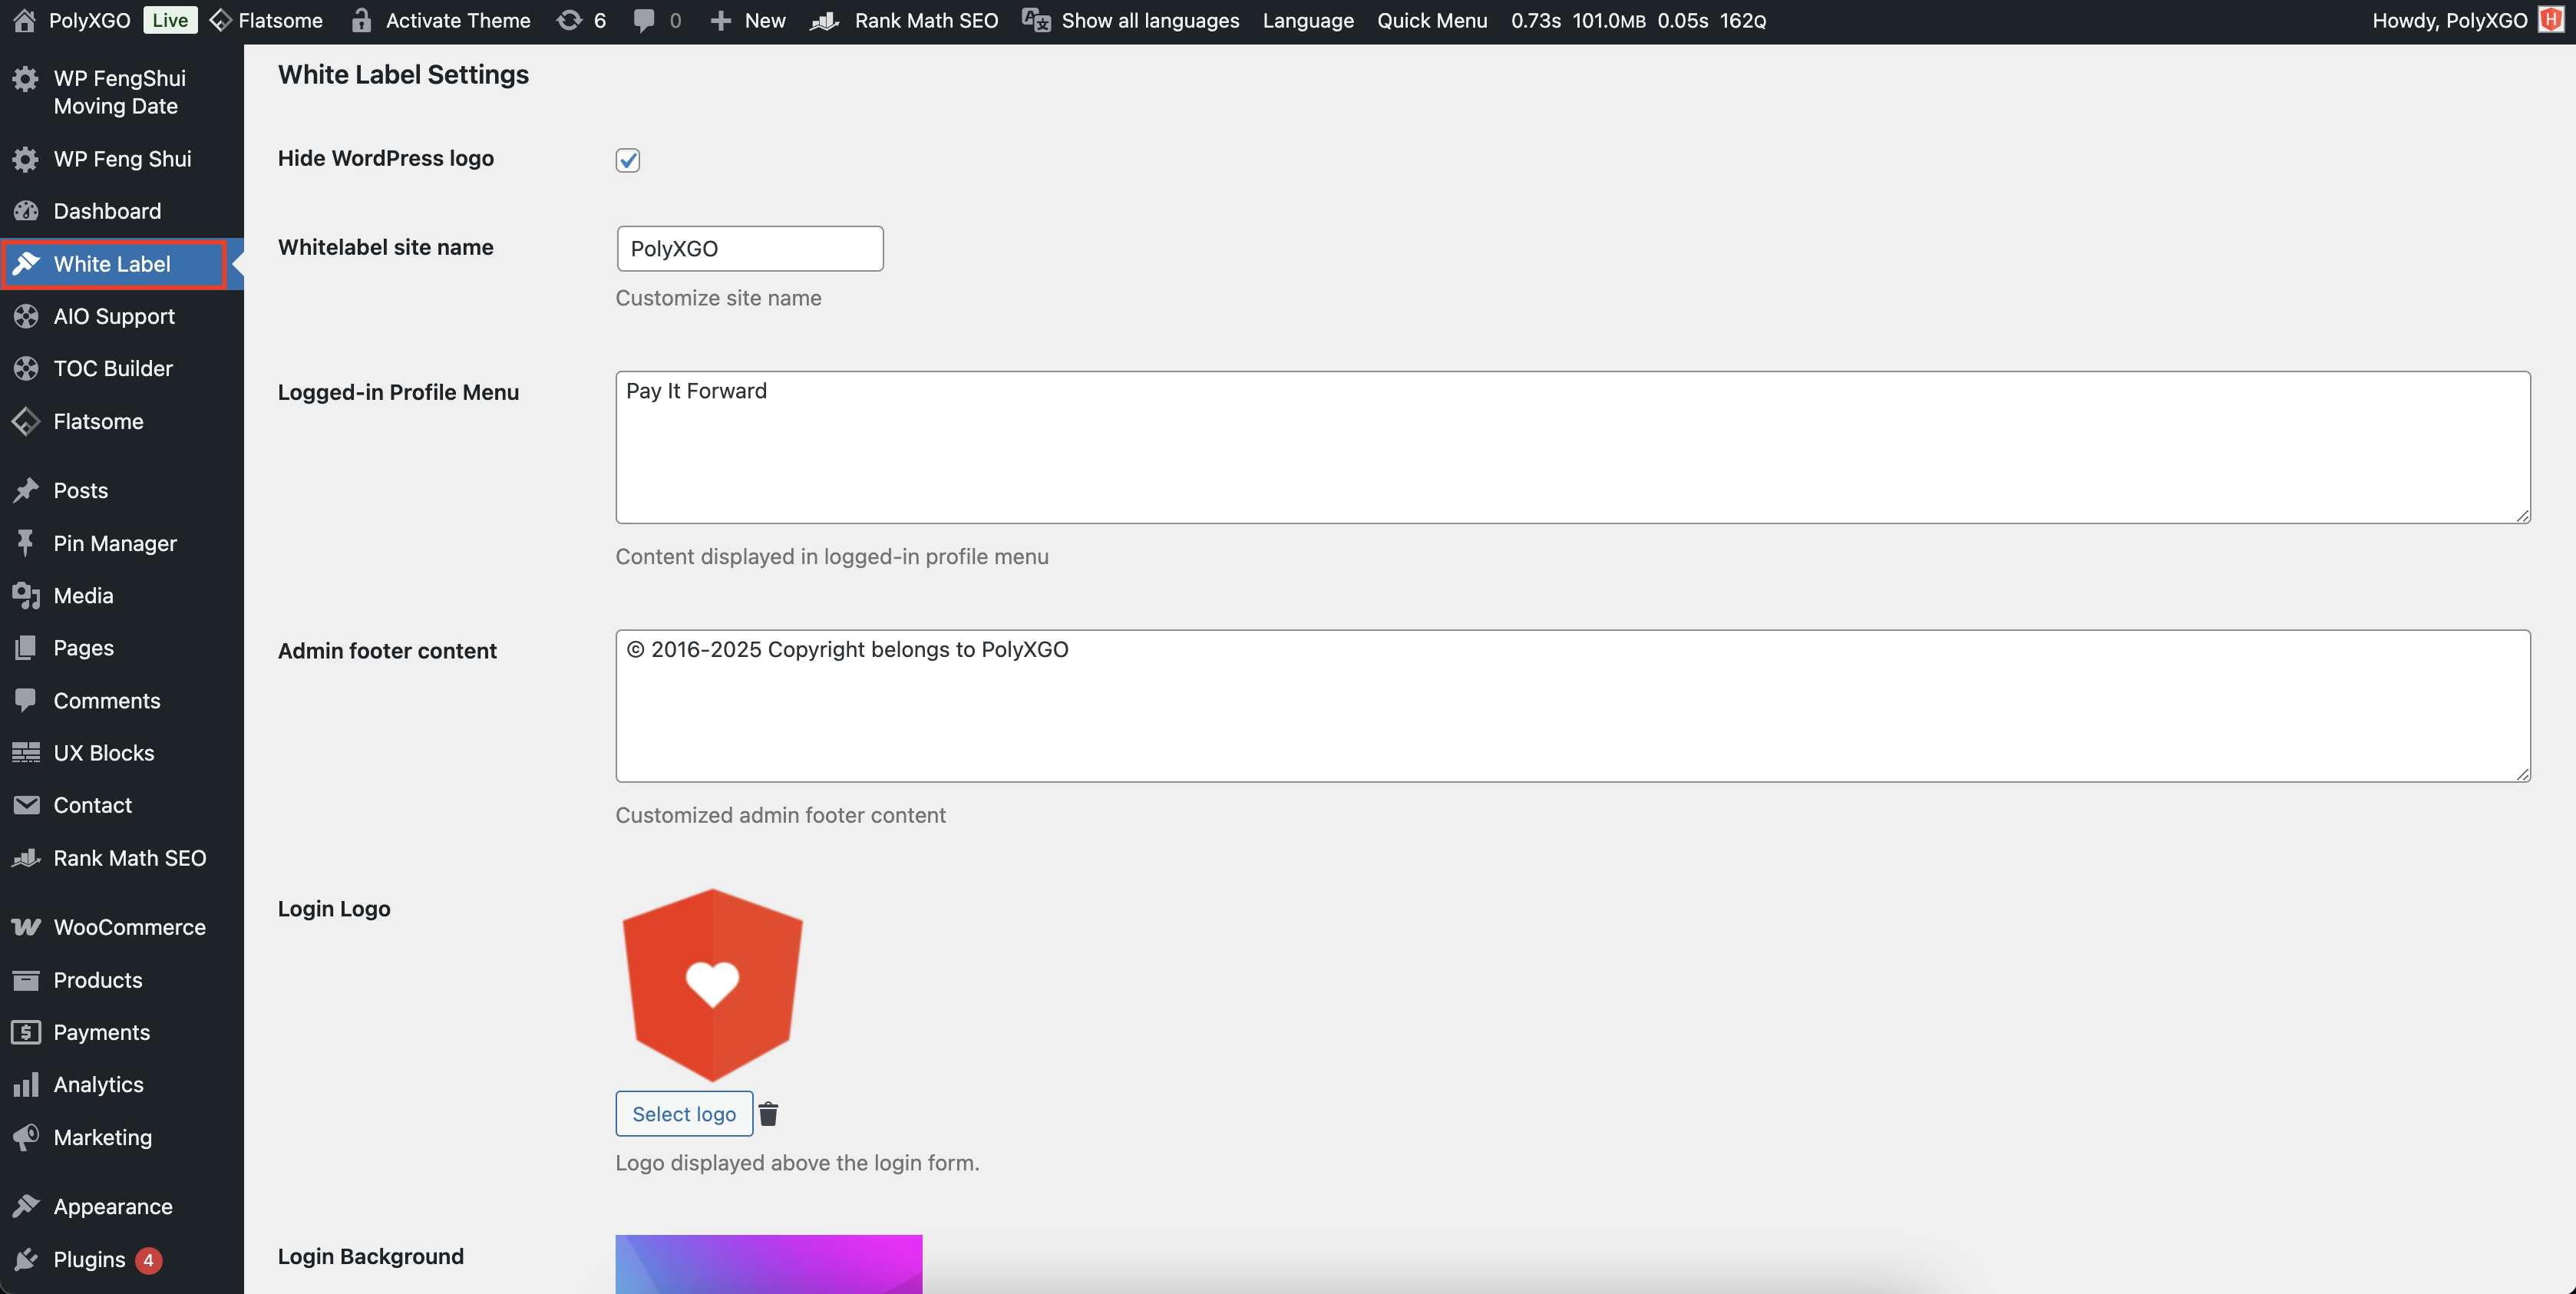The image size is (2576, 1294).
Task: Click the Appearance paintbrush icon
Action: [26, 1206]
